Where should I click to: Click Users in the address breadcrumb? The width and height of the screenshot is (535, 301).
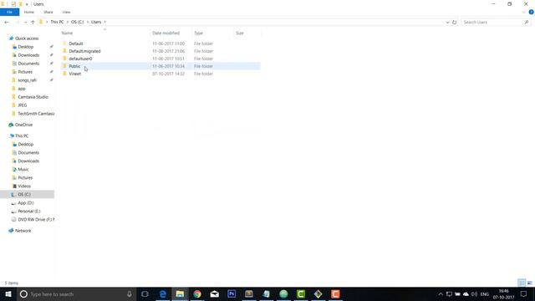point(96,22)
